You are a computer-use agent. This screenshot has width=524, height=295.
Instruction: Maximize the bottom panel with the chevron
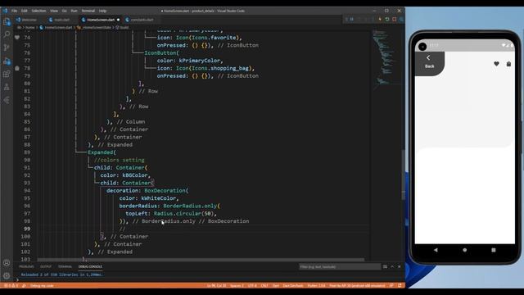coord(392,266)
